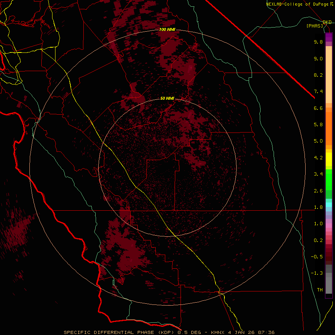Click the 4.2 value on color scale

click(318, 158)
